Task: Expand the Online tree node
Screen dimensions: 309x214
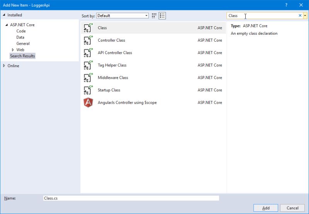Action: (x=4, y=66)
